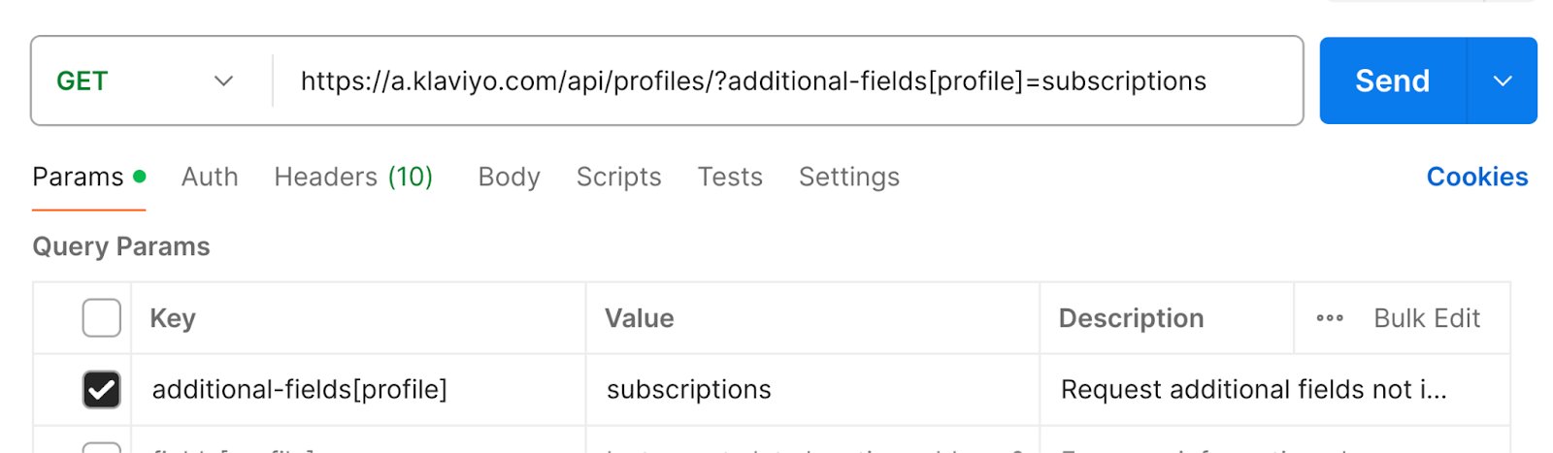Open the Cookies link
1553x453 pixels.
tap(1476, 178)
